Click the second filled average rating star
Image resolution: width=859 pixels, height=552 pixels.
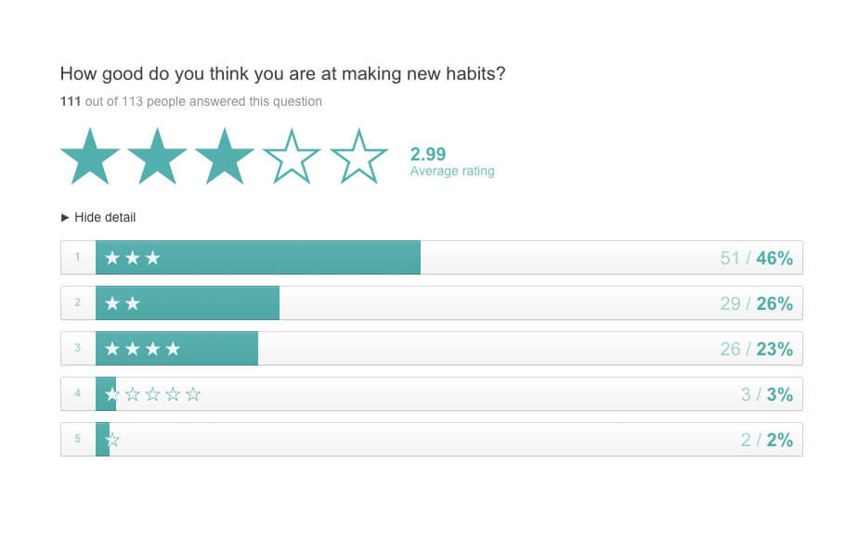point(157,157)
